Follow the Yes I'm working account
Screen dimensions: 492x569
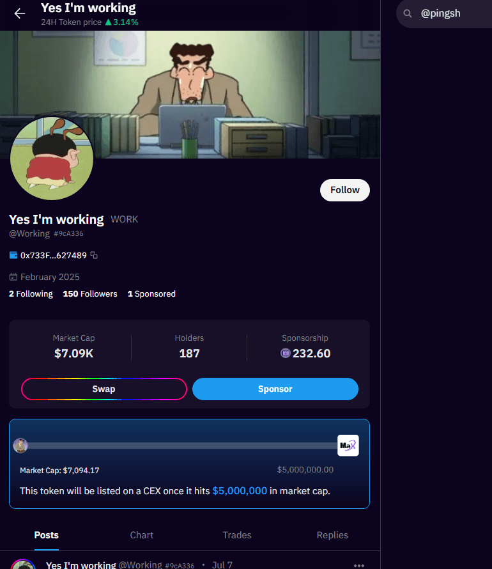click(x=345, y=190)
